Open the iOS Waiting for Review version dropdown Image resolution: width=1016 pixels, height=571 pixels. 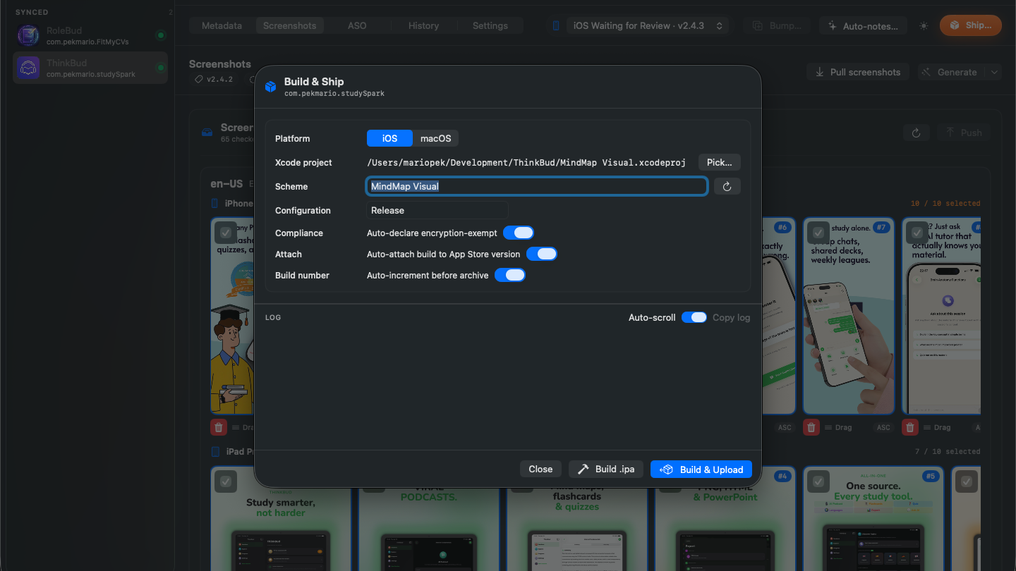click(x=648, y=25)
